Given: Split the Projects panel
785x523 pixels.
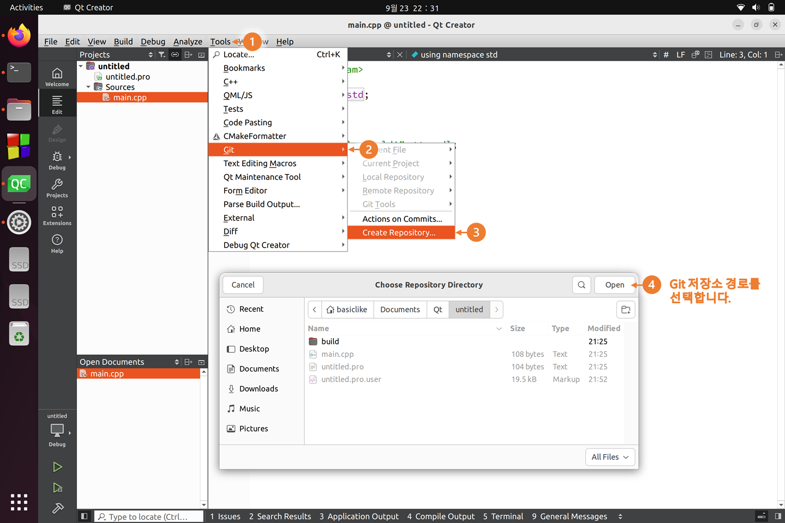Looking at the screenshot, I should 188,55.
